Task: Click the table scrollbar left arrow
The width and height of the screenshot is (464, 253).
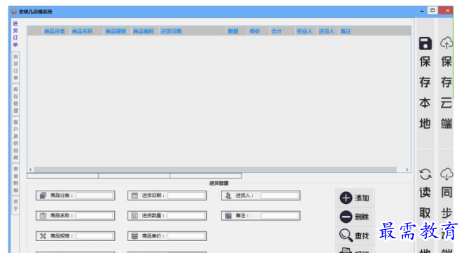Action: [x=30, y=170]
